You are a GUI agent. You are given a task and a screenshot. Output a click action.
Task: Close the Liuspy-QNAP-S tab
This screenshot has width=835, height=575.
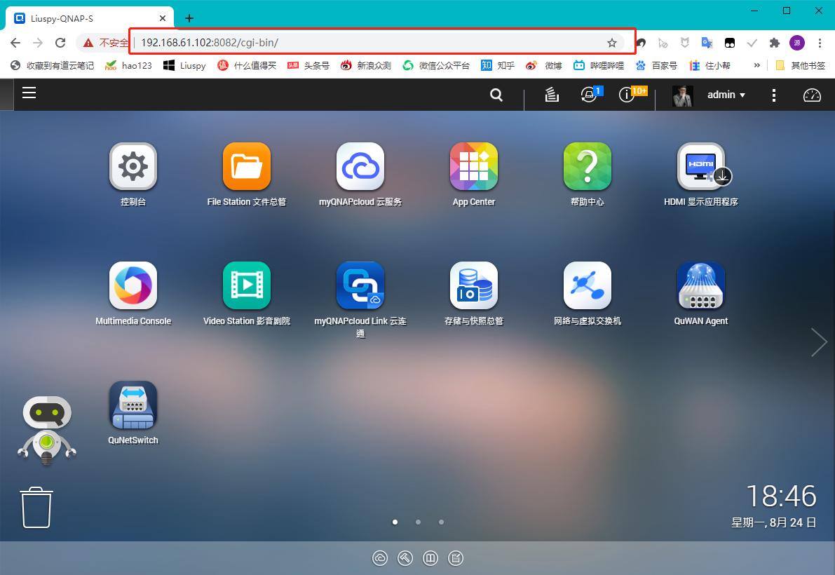click(x=163, y=19)
